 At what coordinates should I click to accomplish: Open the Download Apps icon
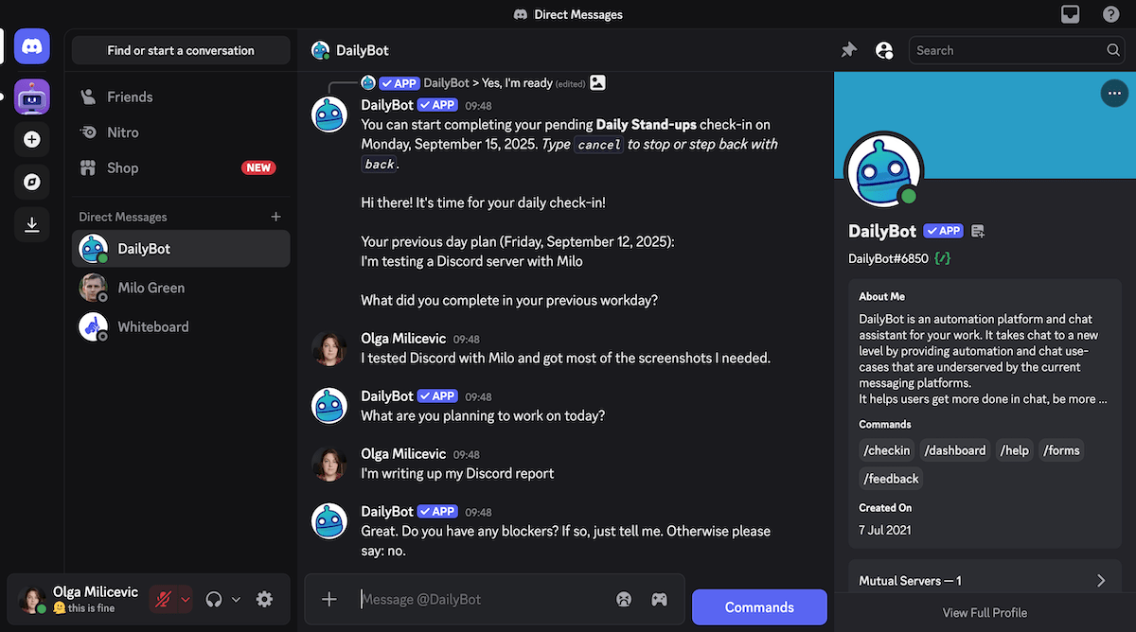(32, 224)
